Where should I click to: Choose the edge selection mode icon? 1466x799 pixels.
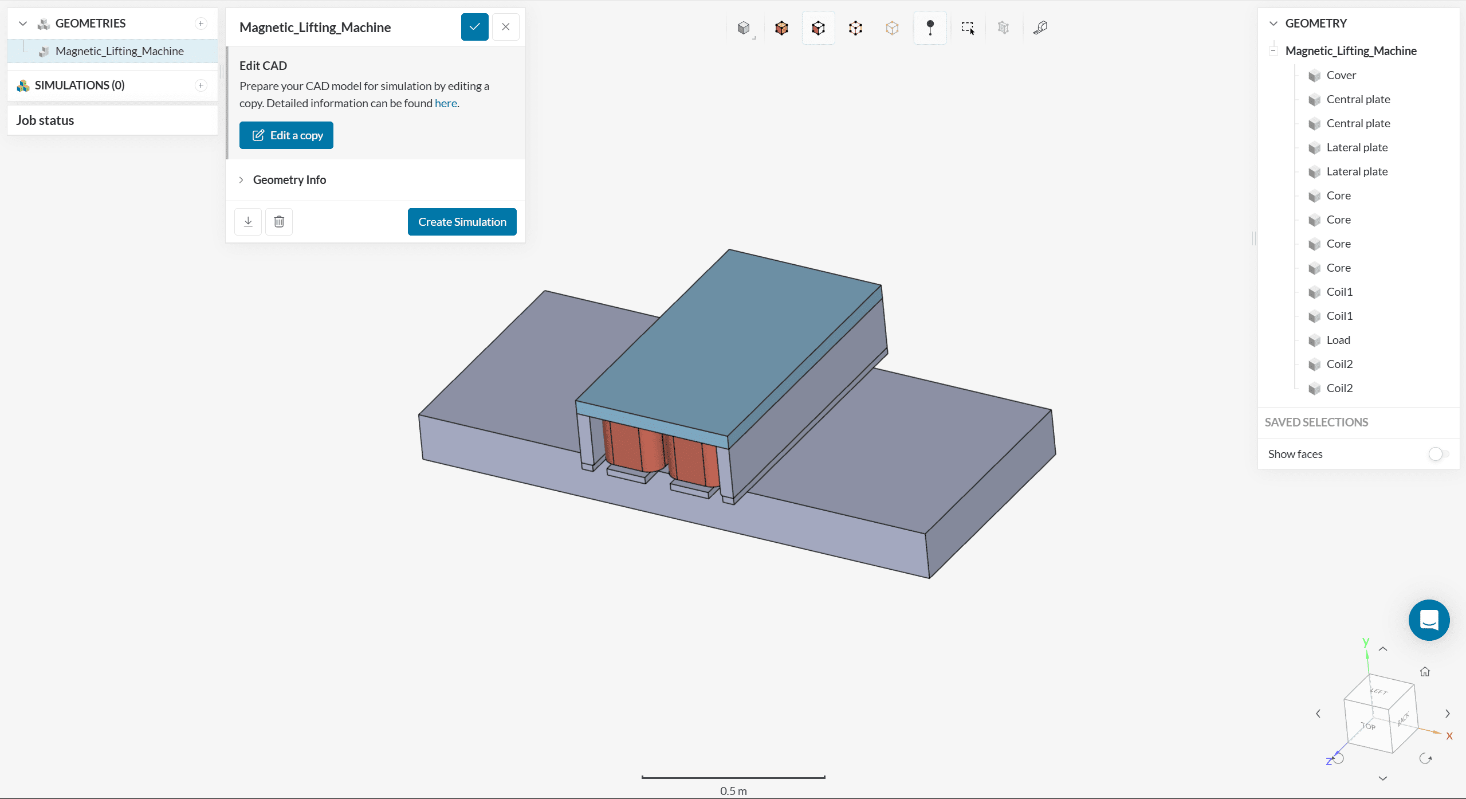coord(855,28)
